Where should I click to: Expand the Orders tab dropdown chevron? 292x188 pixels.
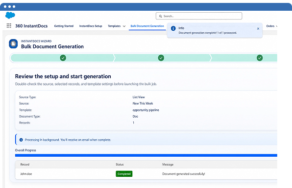[x=276, y=26]
